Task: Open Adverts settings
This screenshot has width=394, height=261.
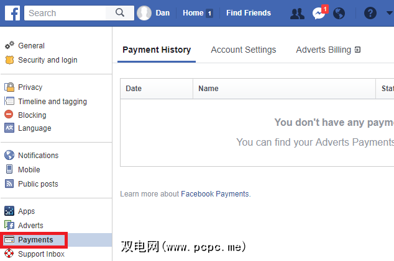Action: (x=30, y=226)
